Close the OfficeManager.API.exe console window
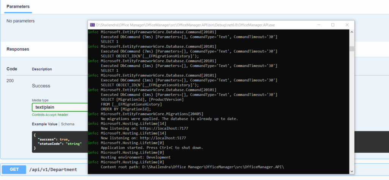 [x=347, y=25]
